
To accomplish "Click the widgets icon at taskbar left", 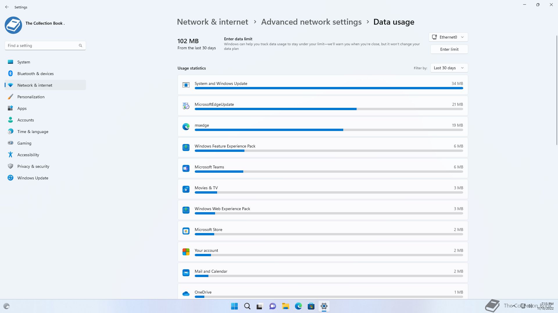I will [6, 306].
